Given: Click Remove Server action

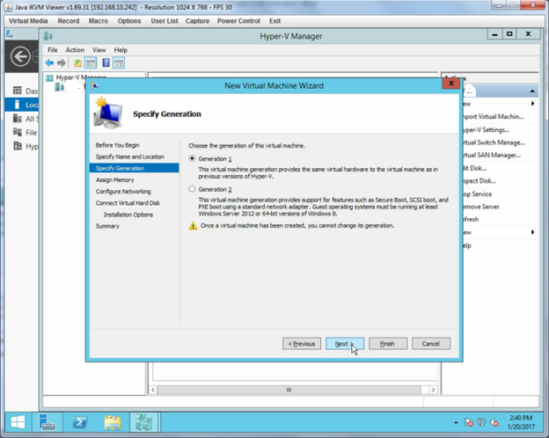Looking at the screenshot, I should [x=480, y=207].
